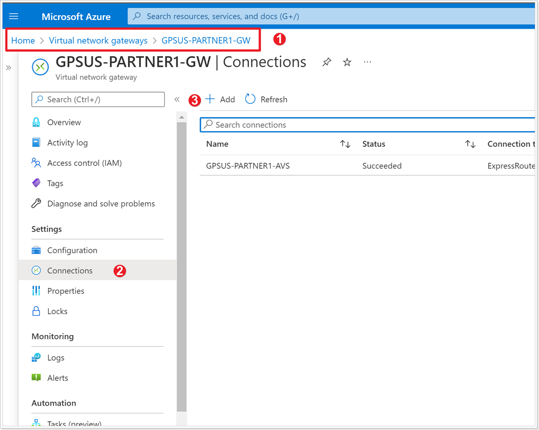Image resolution: width=539 pixels, height=430 pixels.
Task: Click the purple Tags icon
Action: pos(36,183)
